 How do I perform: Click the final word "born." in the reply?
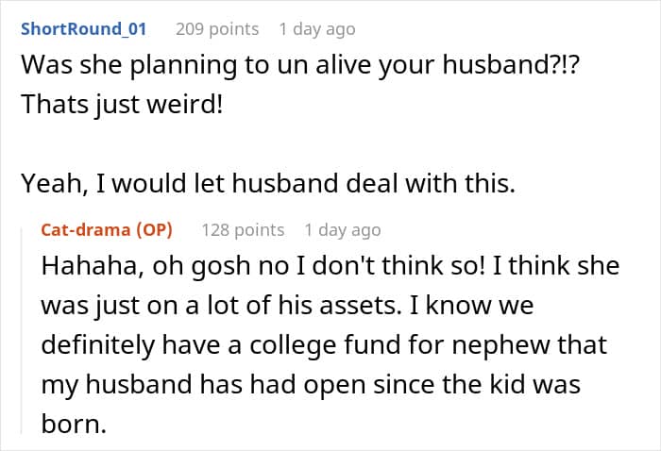(x=74, y=424)
